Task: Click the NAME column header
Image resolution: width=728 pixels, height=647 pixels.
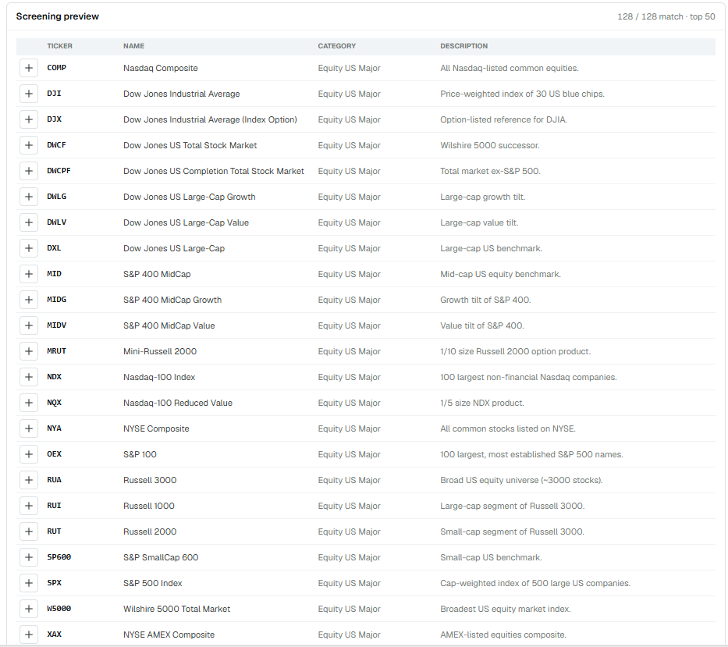Action: pos(133,46)
